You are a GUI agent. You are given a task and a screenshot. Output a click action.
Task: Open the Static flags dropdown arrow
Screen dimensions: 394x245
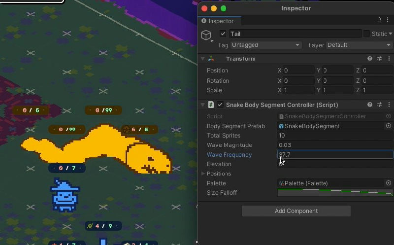coord(390,34)
